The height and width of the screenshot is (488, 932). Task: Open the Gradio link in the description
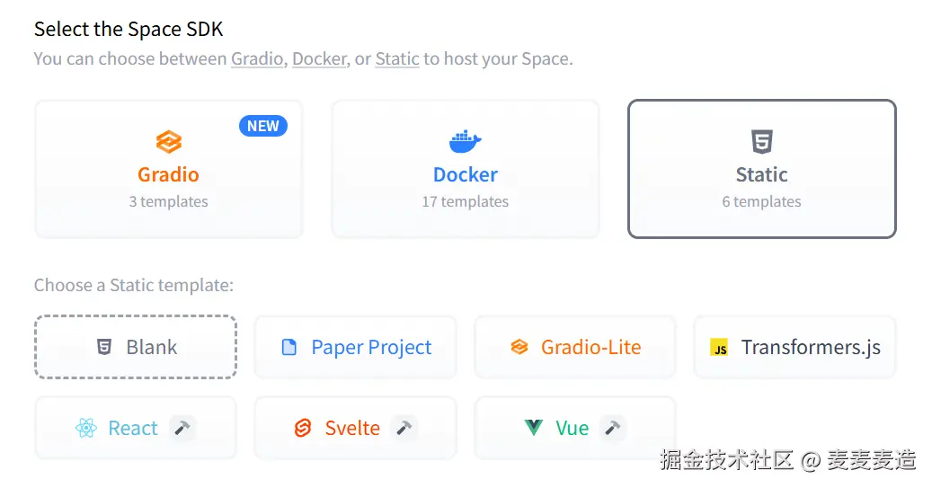coord(257,58)
